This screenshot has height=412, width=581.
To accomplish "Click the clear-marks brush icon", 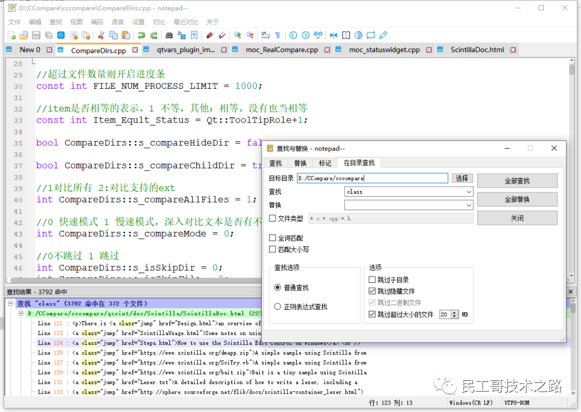I will tap(222, 35).
